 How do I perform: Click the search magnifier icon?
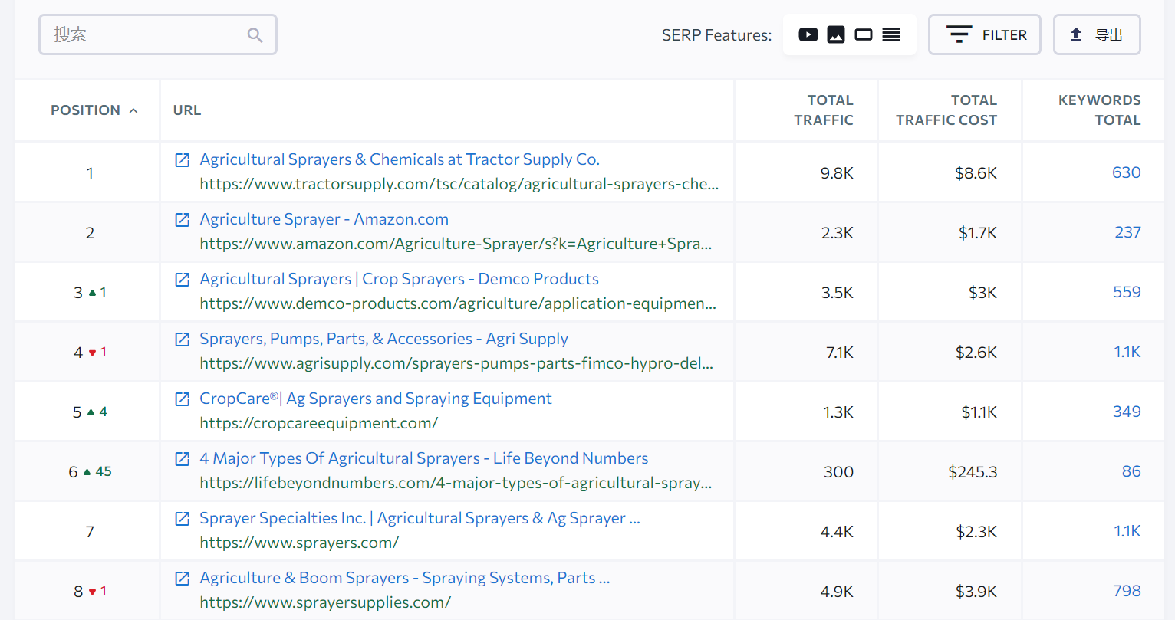pyautogui.click(x=255, y=35)
